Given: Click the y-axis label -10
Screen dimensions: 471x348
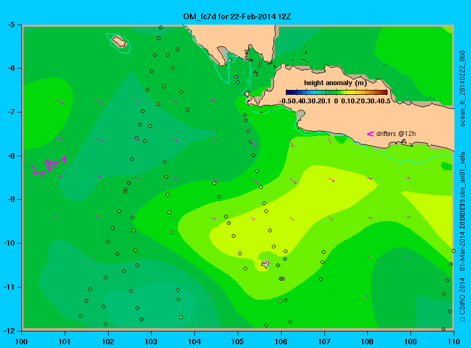Looking at the screenshot, I should (x=9, y=243).
